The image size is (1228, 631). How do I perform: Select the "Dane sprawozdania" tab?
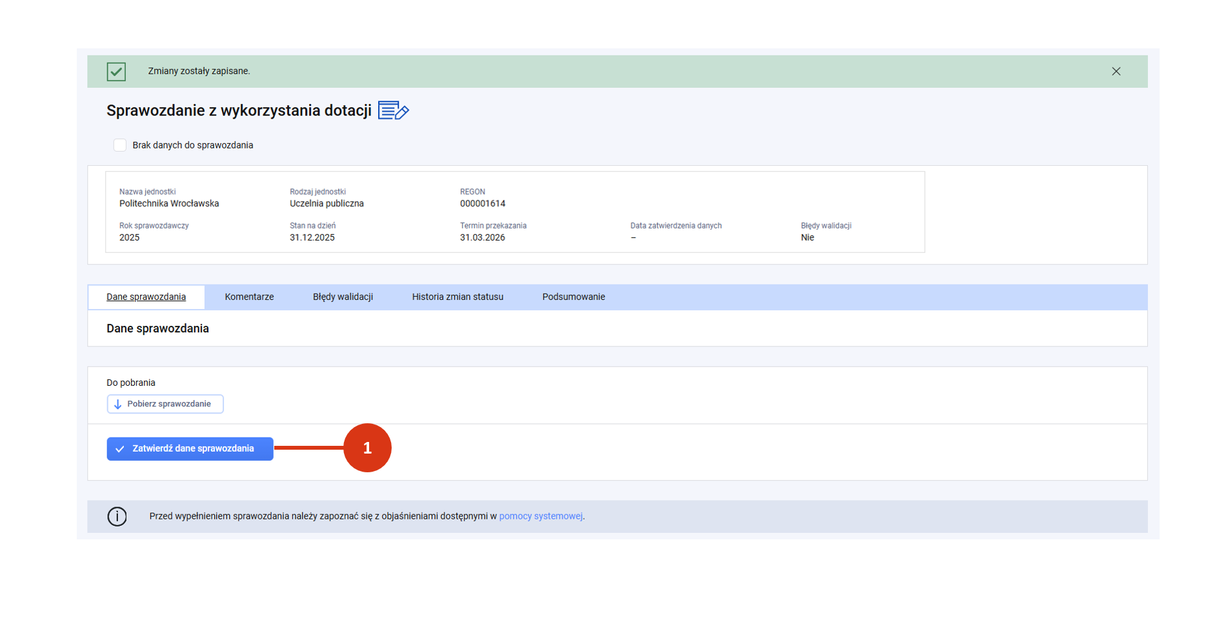tap(146, 297)
